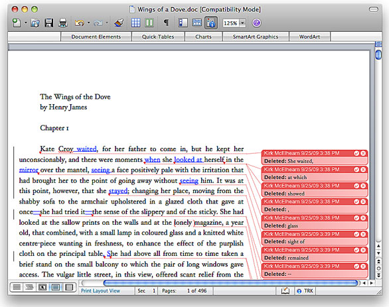Screen dimensions: 389x307
Task: Open Select Browse Object circle button
Action: click(x=378, y=269)
